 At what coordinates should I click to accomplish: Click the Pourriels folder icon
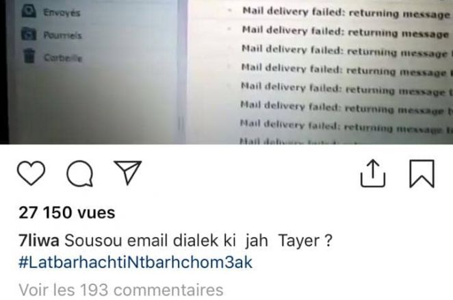[x=29, y=34]
